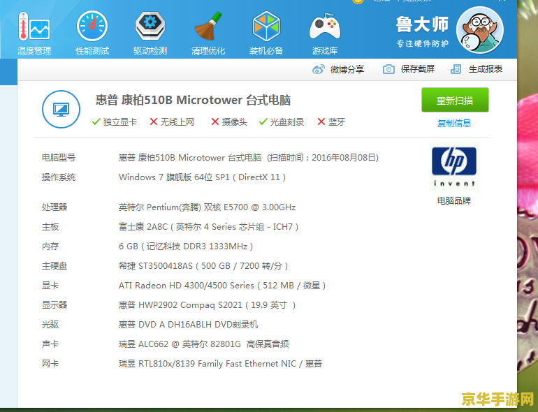Viewport: 538px width, 412px height.
Task: Open the 性能测试 performance test
Action: pyautogui.click(x=92, y=34)
